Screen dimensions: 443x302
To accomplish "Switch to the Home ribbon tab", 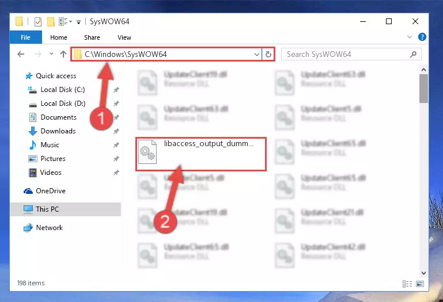I will (59, 37).
